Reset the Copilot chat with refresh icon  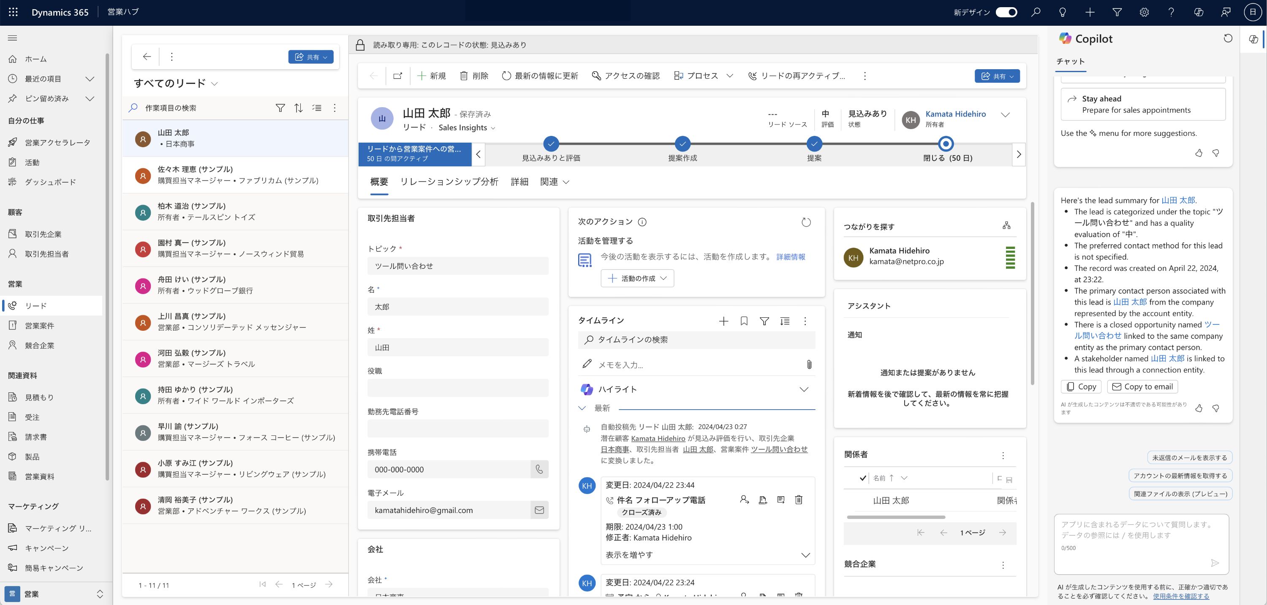click(x=1228, y=38)
